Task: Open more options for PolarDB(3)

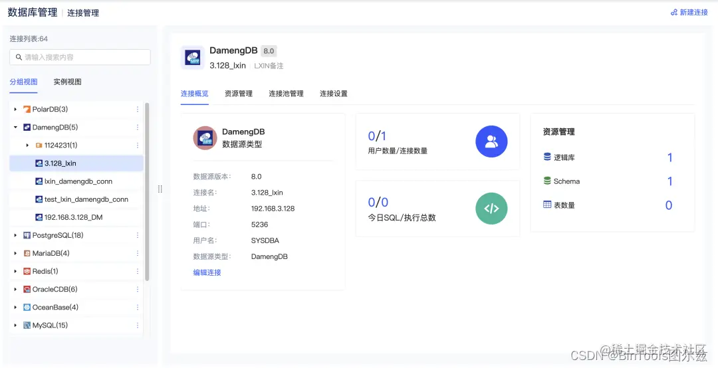Action: click(x=138, y=110)
